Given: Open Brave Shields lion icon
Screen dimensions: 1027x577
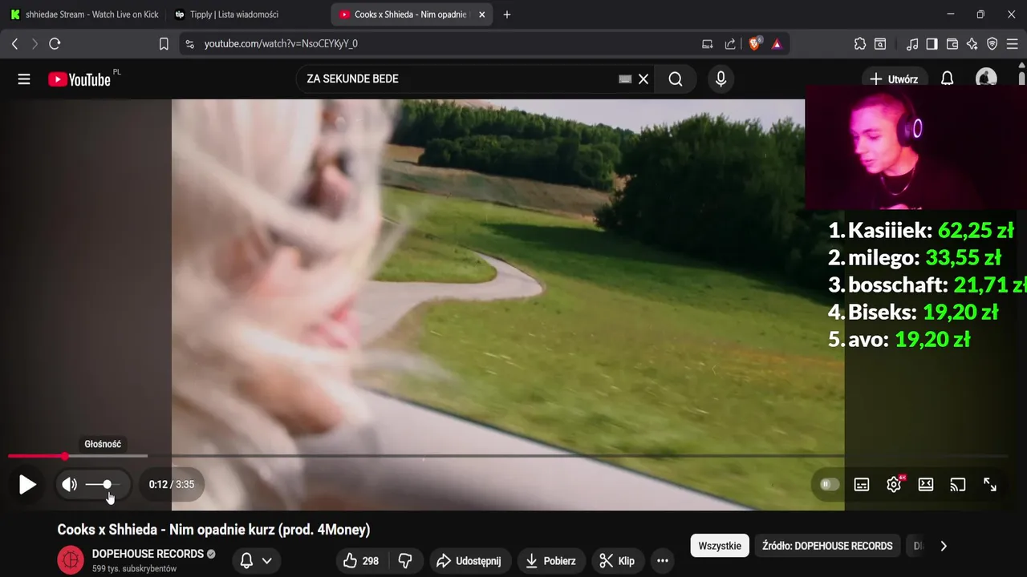Looking at the screenshot, I should (x=755, y=44).
